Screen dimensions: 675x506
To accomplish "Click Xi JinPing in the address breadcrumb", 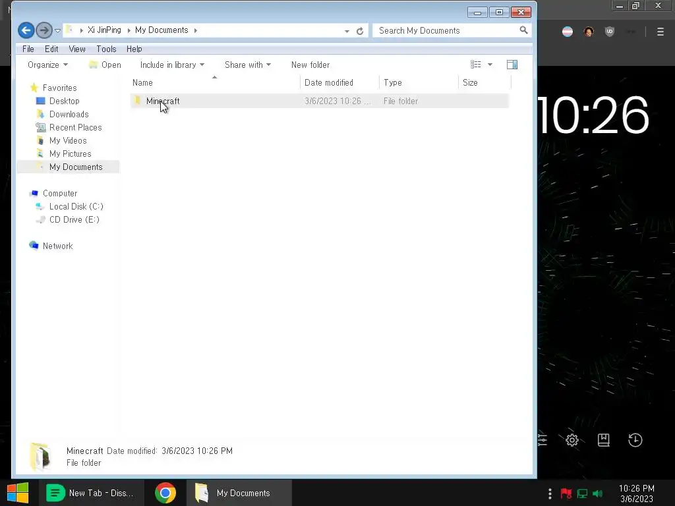I will (105, 30).
